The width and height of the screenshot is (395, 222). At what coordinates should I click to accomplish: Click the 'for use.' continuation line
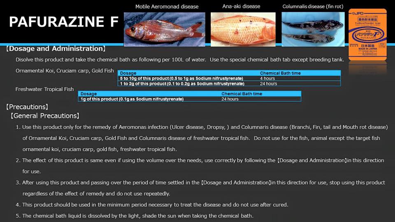[32, 171]
